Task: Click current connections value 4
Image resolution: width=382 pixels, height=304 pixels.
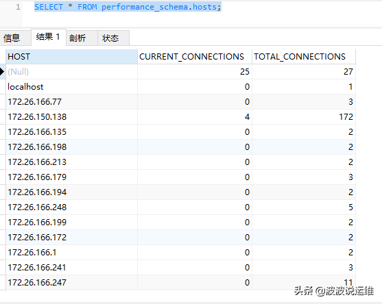Action: tap(195, 117)
